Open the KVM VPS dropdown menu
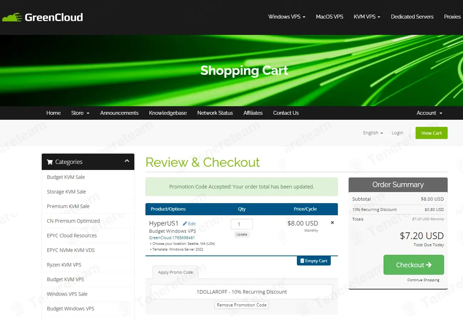This screenshot has width=463, height=320. click(x=367, y=17)
